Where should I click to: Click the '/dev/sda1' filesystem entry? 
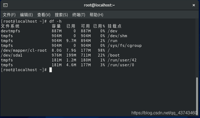pyautogui.click(x=12, y=55)
